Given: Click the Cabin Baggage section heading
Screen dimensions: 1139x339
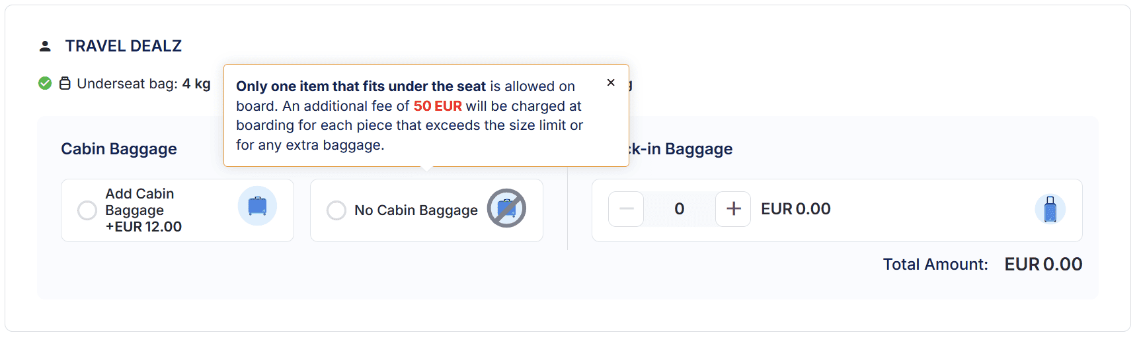Looking at the screenshot, I should point(119,149).
